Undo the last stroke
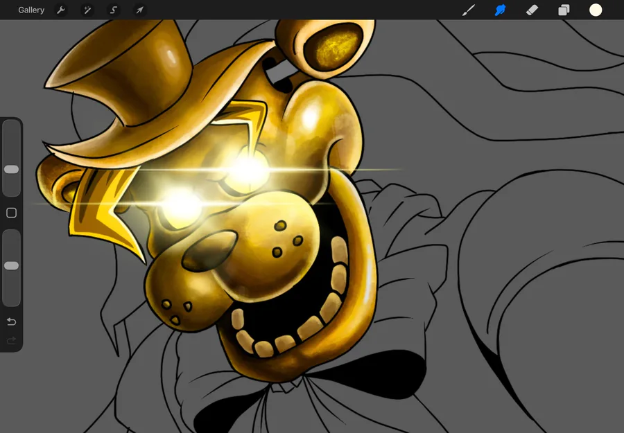624x433 pixels. point(12,321)
